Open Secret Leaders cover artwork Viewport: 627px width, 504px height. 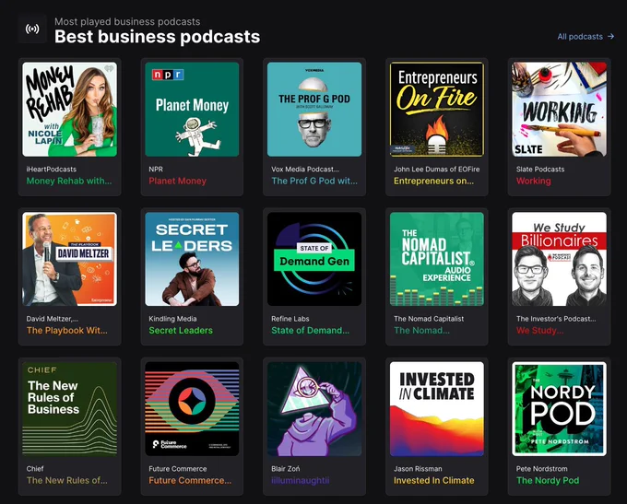click(x=192, y=259)
